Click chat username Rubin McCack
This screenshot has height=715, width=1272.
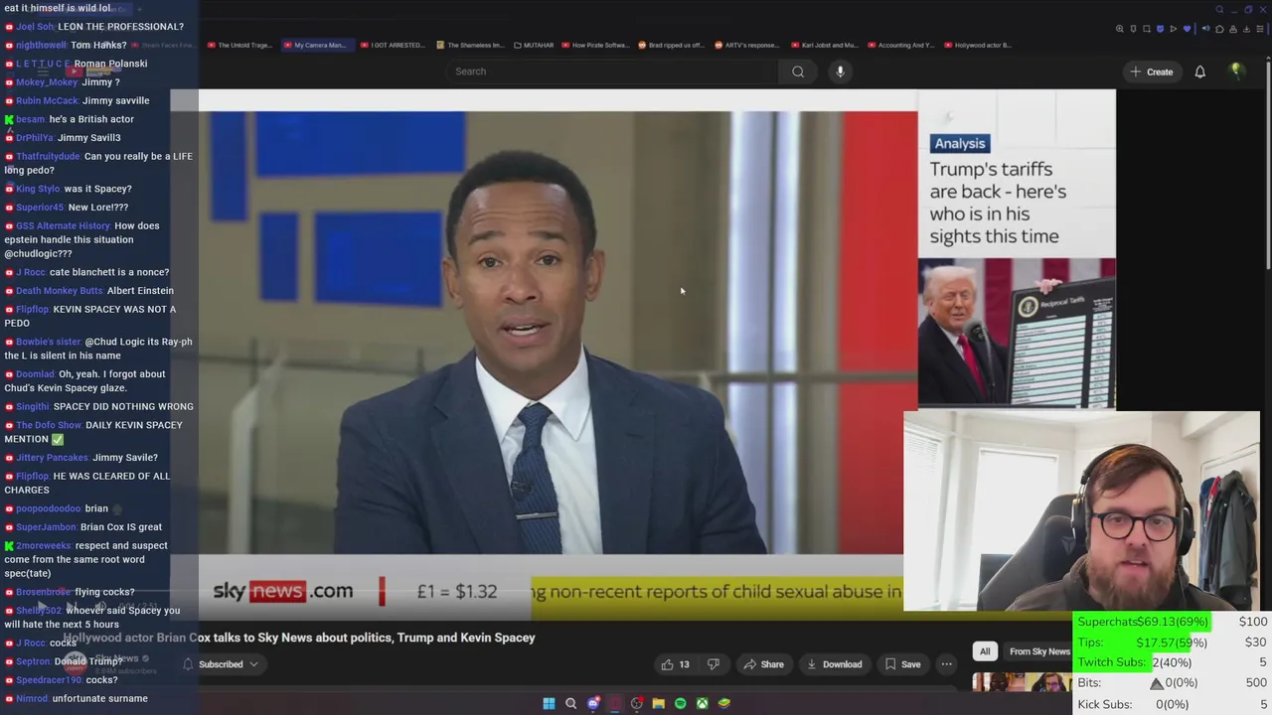pyautogui.click(x=47, y=100)
